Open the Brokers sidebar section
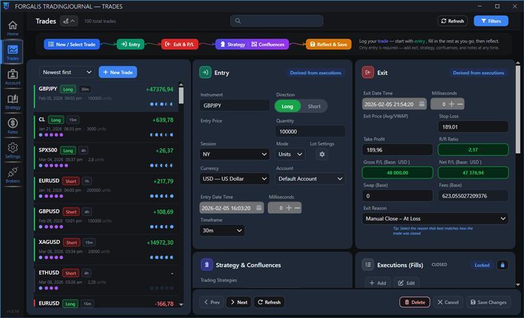The width and height of the screenshot is (524, 318). (12, 174)
